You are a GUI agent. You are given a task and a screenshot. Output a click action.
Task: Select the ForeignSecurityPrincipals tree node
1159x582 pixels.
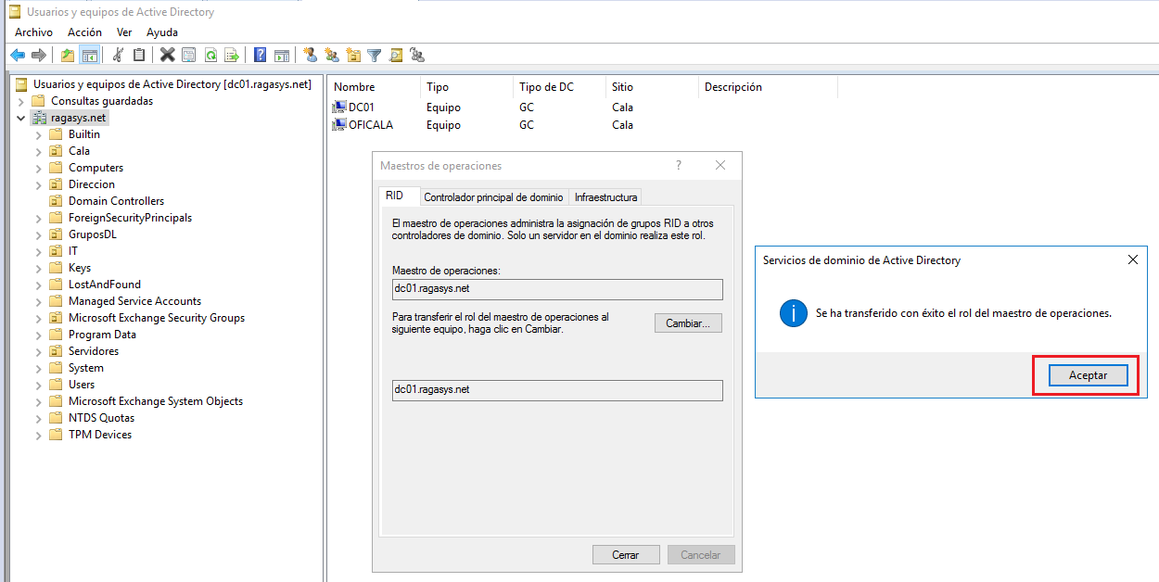130,218
